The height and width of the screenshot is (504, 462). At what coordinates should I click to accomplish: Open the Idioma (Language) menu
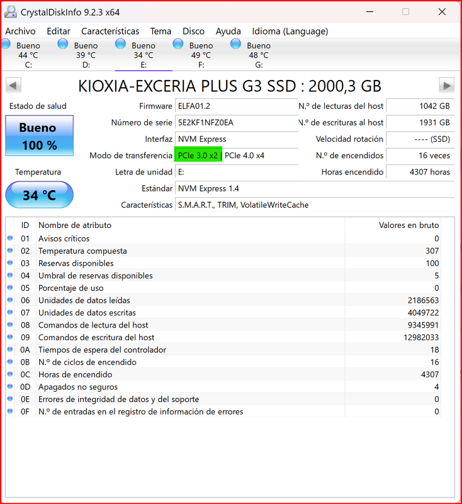click(x=290, y=31)
